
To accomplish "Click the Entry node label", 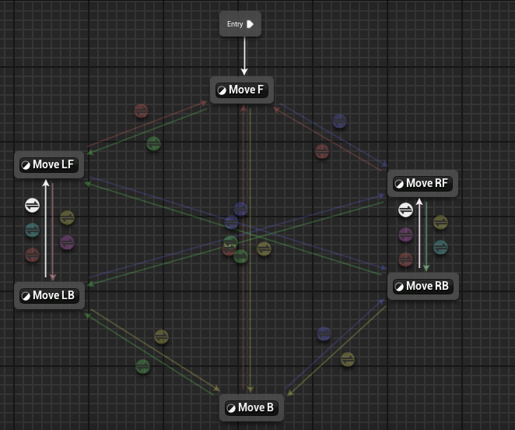I will point(235,24).
